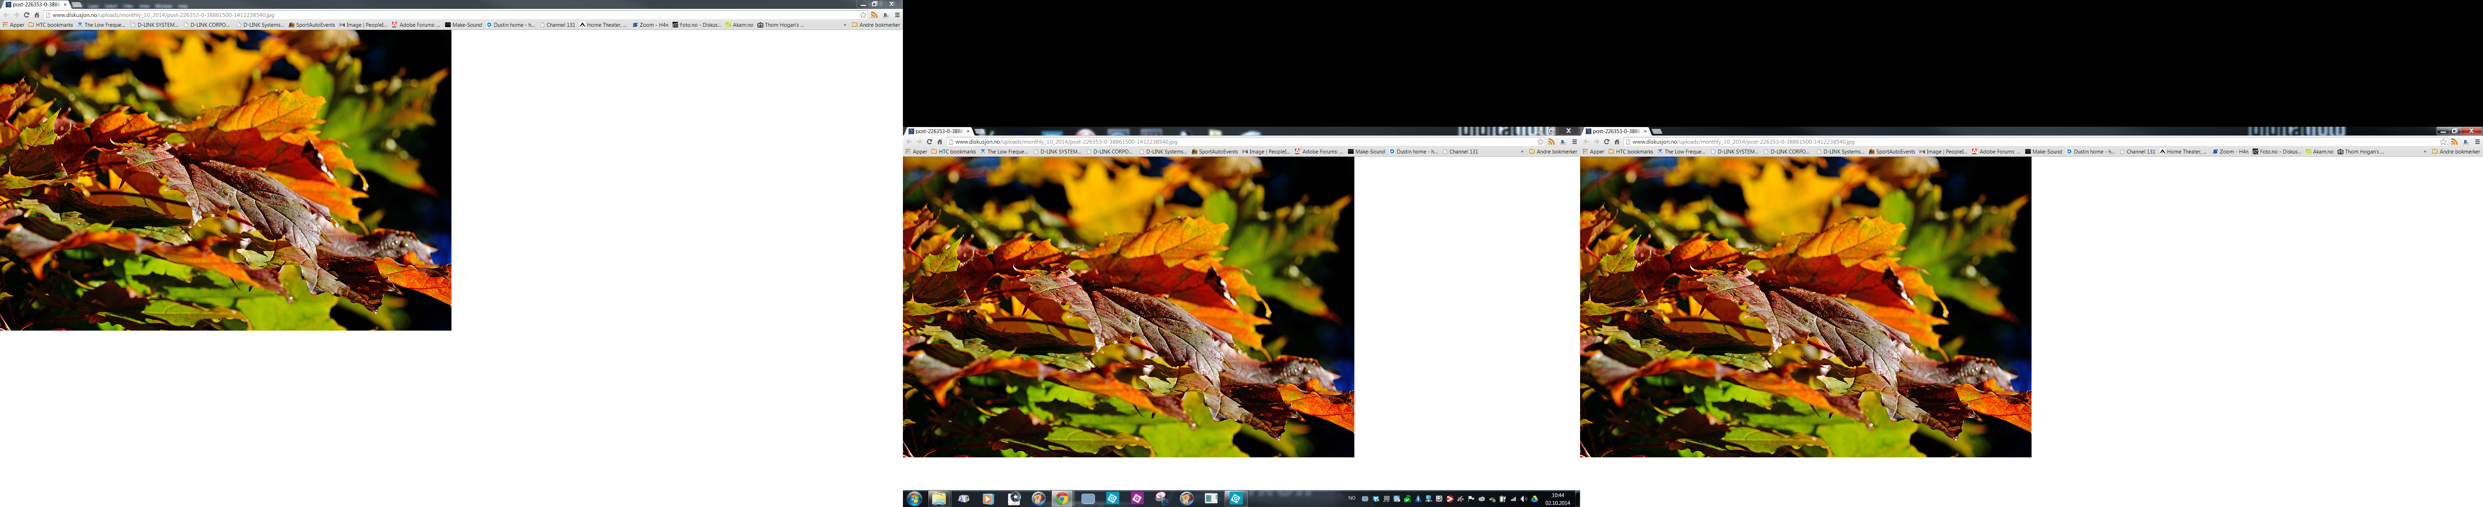Open Chrome menu in right window
The height and width of the screenshot is (507, 2483).
tap(2477, 142)
